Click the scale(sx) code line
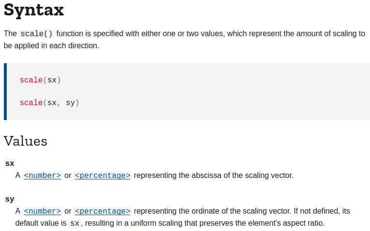The width and height of the screenshot is (370, 231). 40,80
